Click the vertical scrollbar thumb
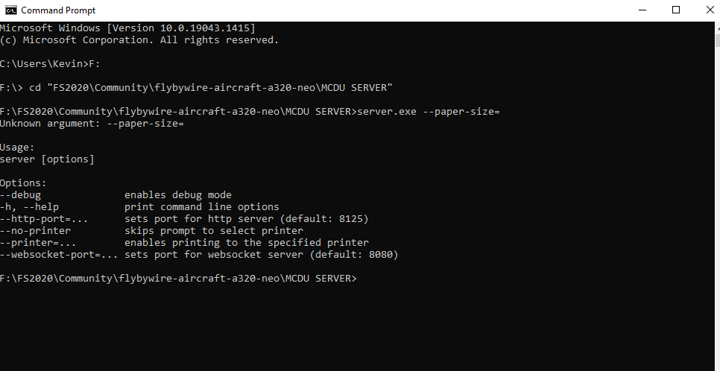 click(x=717, y=39)
